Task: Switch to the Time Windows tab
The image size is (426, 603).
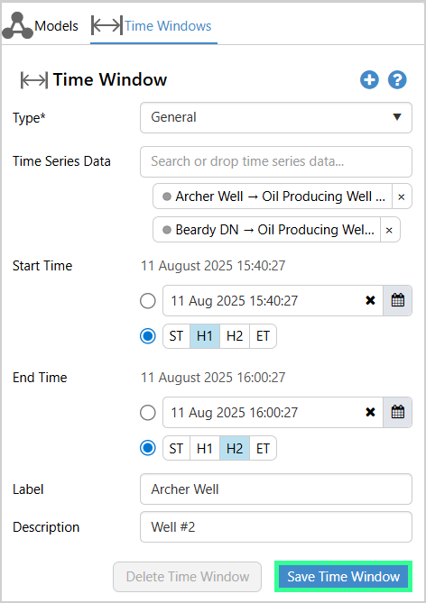Action: pyautogui.click(x=153, y=26)
